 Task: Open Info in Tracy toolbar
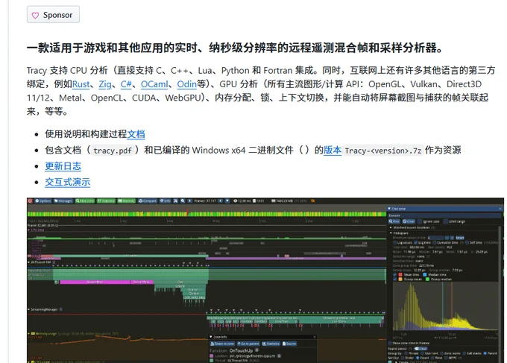point(166,201)
